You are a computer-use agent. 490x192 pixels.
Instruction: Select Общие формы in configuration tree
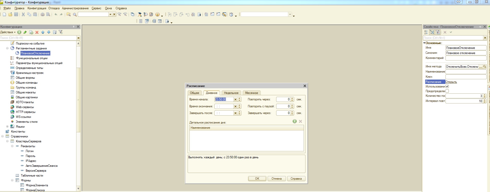(x=25, y=78)
